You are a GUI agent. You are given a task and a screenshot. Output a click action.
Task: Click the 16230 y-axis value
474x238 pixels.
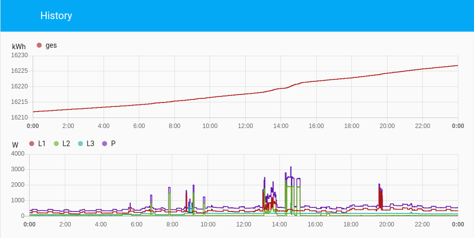click(19, 55)
